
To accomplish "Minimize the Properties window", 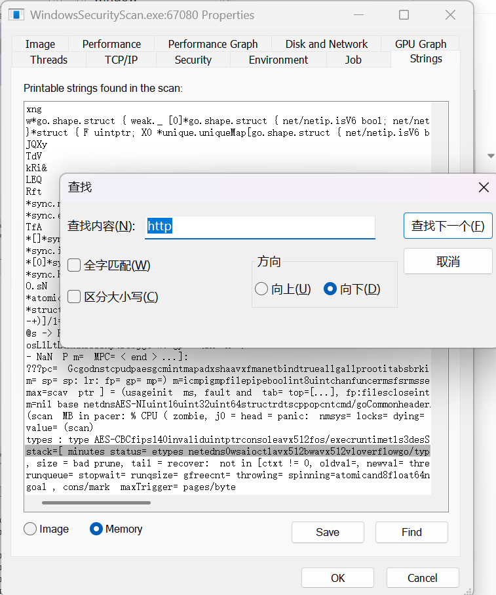I will (x=358, y=15).
